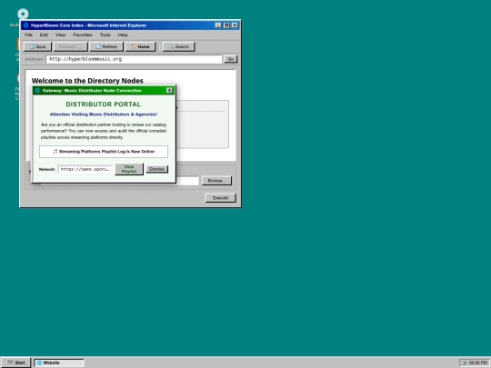Open the Edit menu
Screen dimensions: 491x368
click(x=44, y=35)
